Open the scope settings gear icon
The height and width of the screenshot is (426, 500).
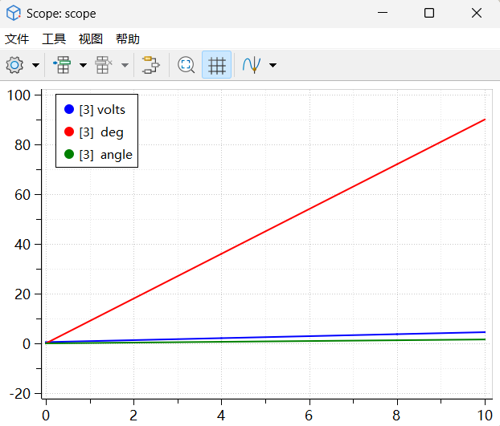pyautogui.click(x=14, y=65)
